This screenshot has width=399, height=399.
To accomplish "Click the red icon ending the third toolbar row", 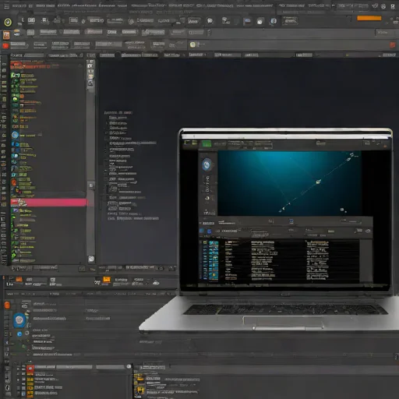I will tap(392, 45).
